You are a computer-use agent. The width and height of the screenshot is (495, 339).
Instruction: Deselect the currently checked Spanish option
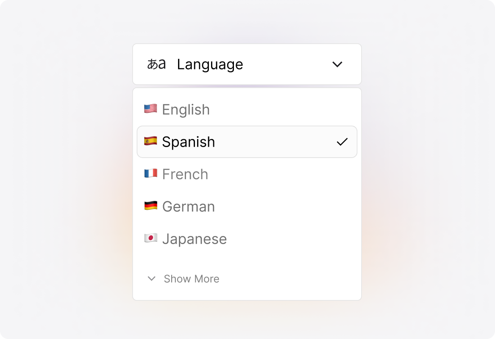coord(247,142)
